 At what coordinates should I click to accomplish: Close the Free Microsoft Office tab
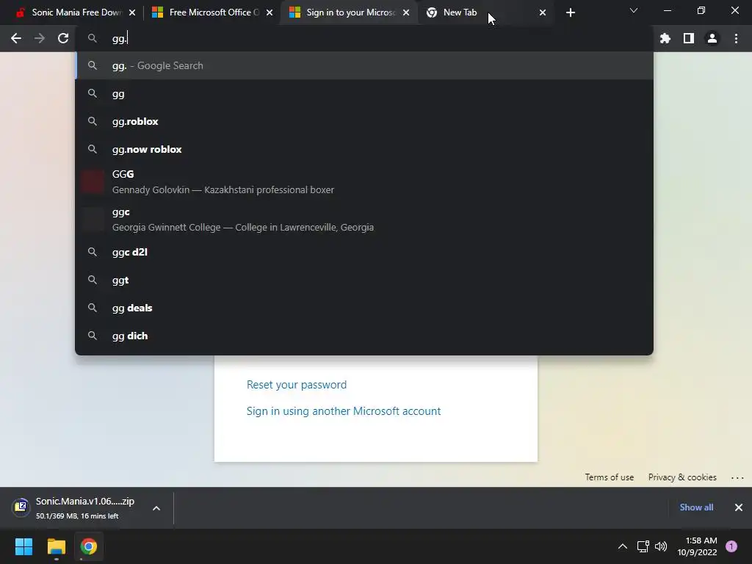pos(270,12)
